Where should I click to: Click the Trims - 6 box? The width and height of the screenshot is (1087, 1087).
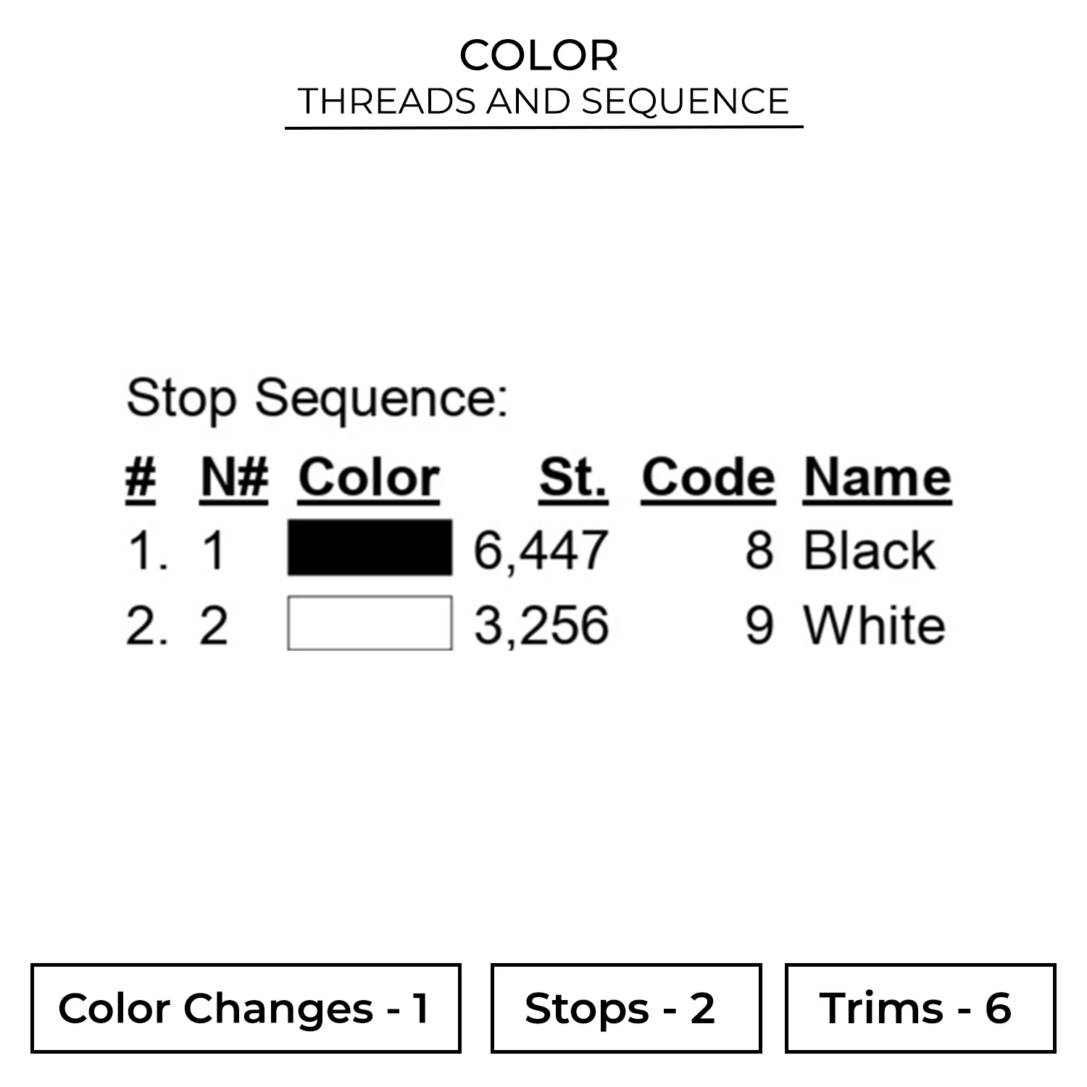[x=920, y=1008]
